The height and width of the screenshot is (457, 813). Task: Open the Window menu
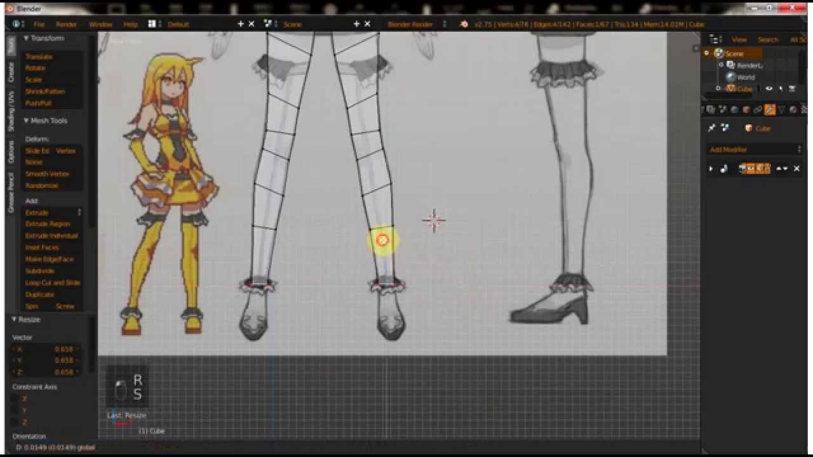100,24
